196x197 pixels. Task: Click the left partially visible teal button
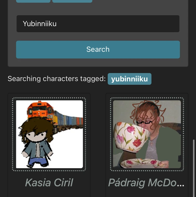click(33, 1)
